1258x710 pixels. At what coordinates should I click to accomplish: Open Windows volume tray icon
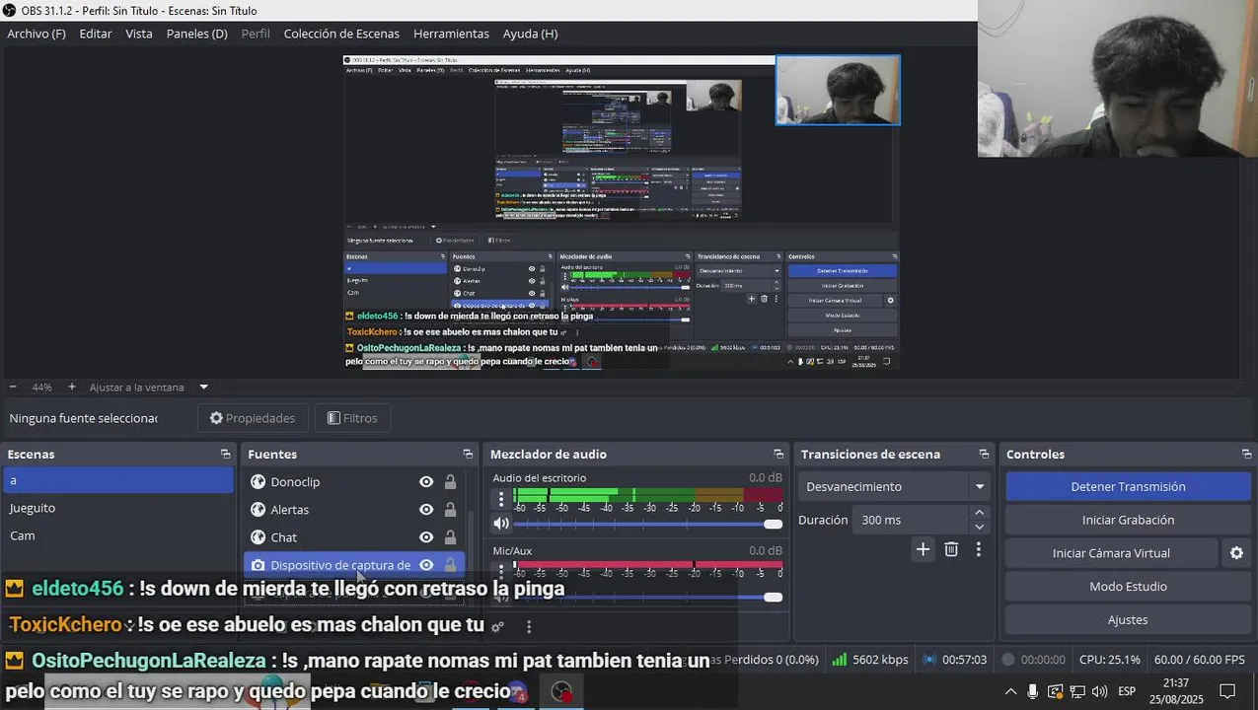(1099, 691)
